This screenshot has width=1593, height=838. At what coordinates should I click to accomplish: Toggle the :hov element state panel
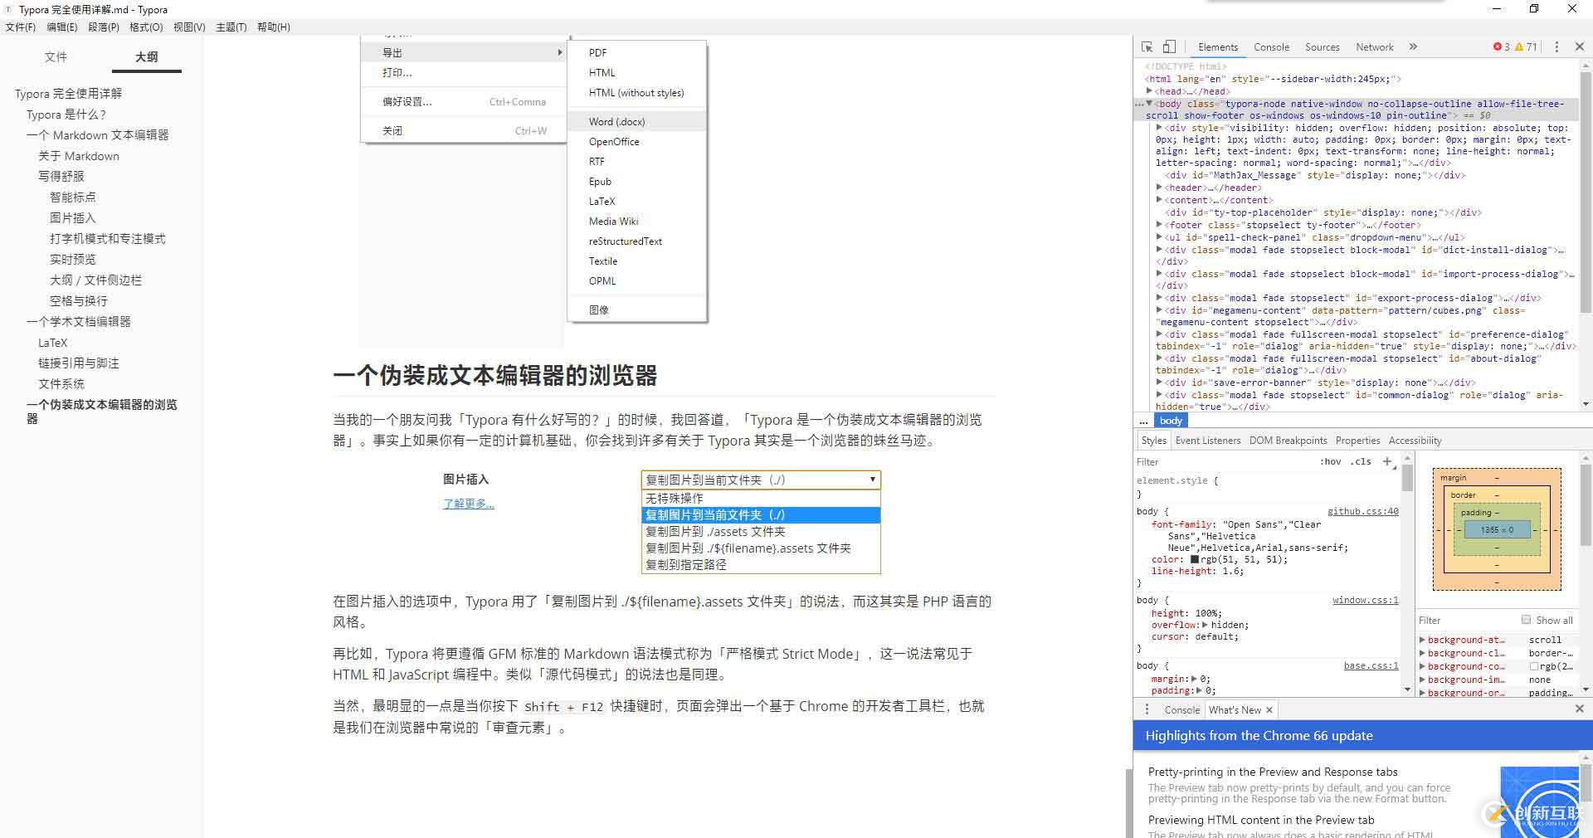tap(1330, 461)
